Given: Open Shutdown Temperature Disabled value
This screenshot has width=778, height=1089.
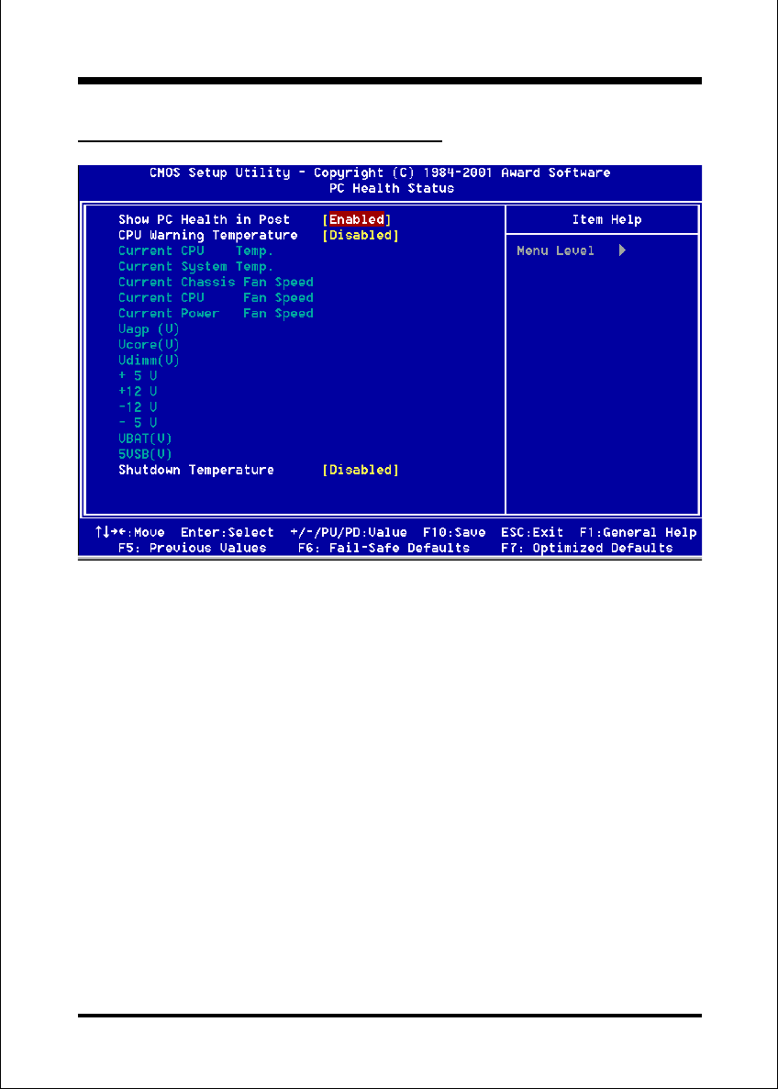Looking at the screenshot, I should [361, 470].
